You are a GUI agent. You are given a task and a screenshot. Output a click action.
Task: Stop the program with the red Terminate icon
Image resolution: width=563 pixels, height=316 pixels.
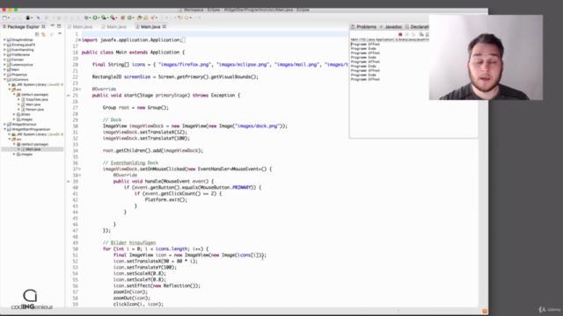coord(400,34)
